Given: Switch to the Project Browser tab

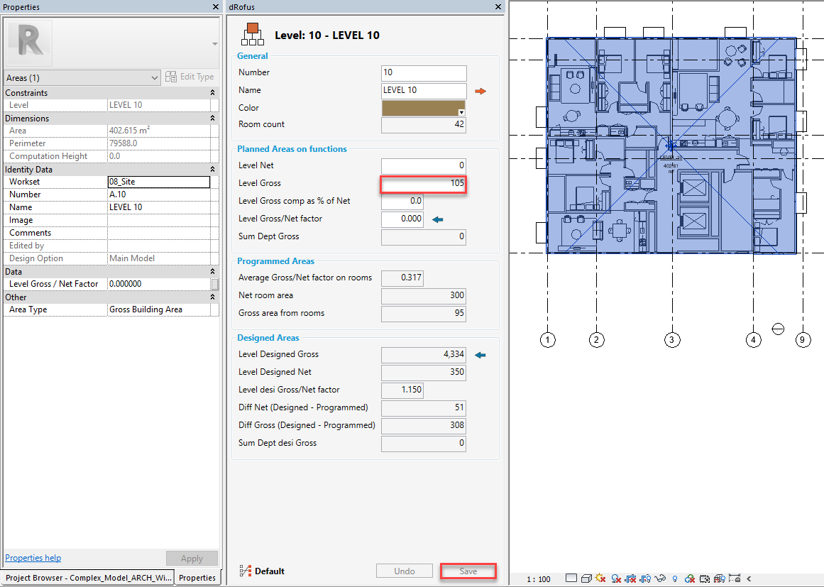Looking at the screenshot, I should pos(88,578).
